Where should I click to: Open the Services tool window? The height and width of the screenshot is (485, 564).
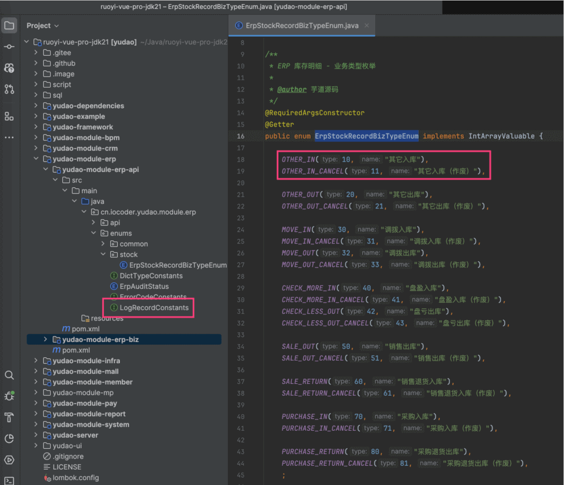point(9,460)
